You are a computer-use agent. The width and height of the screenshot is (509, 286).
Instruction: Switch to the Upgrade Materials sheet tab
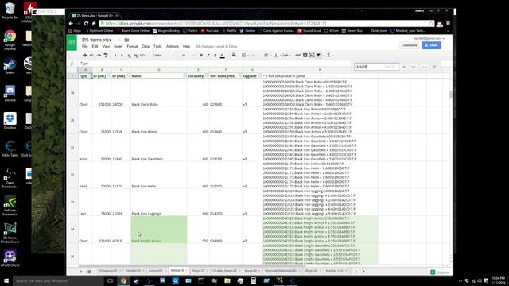click(x=282, y=271)
